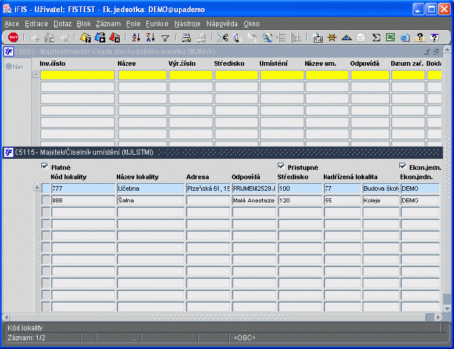Click the horizontal scrollbar right arrow

pos(439,317)
